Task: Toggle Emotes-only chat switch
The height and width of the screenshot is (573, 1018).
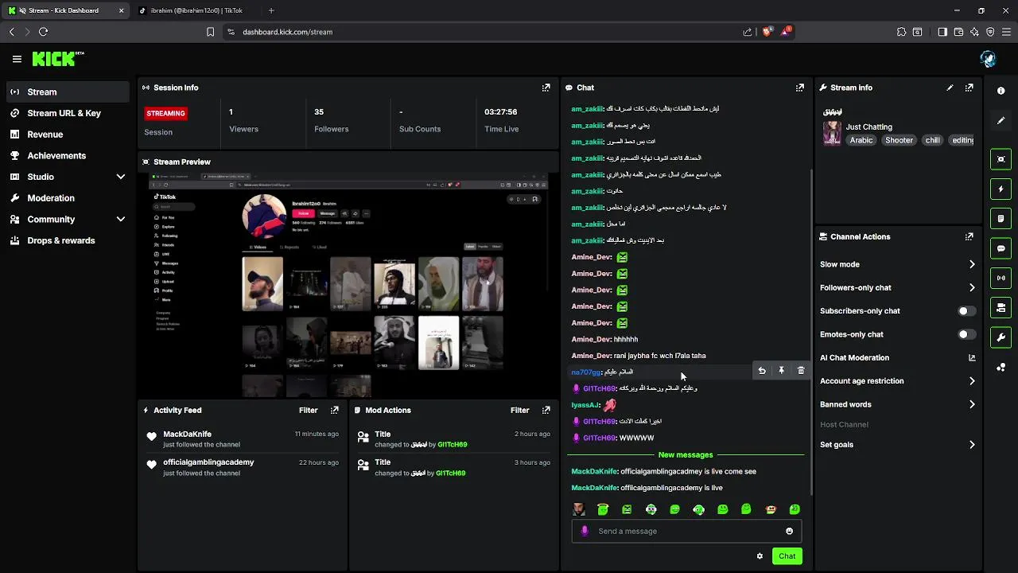Action: pos(966,334)
